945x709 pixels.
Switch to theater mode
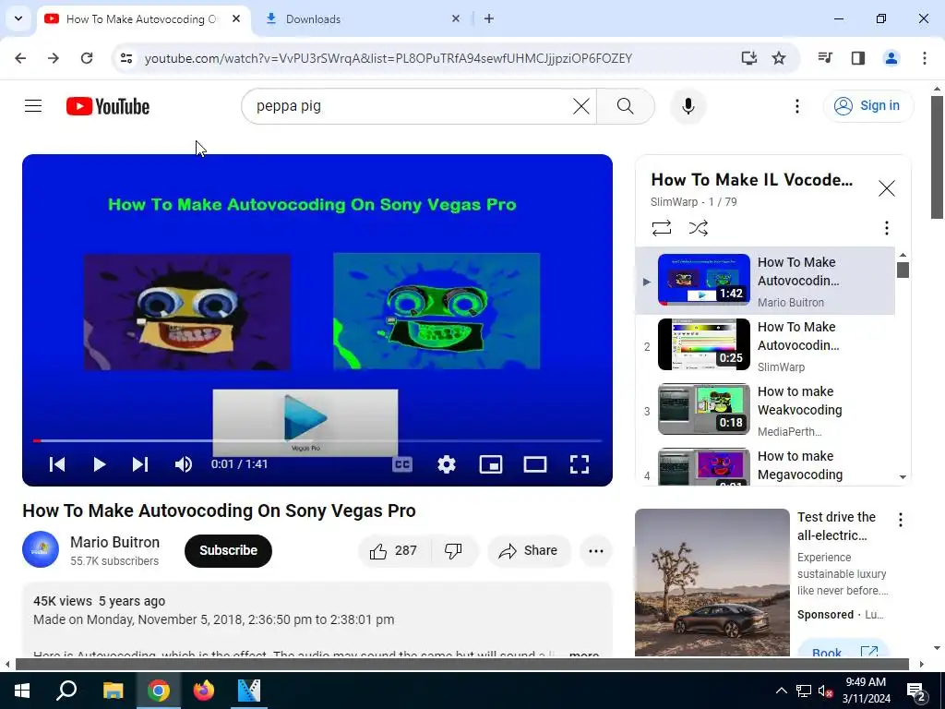pos(534,464)
